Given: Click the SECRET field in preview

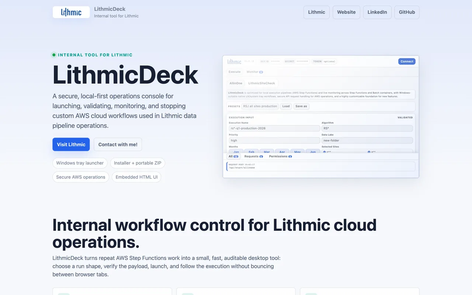Looking at the screenshot, I should pyautogui.click(x=296, y=62).
